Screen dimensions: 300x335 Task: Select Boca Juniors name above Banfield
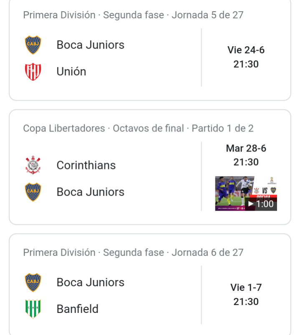[91, 282]
